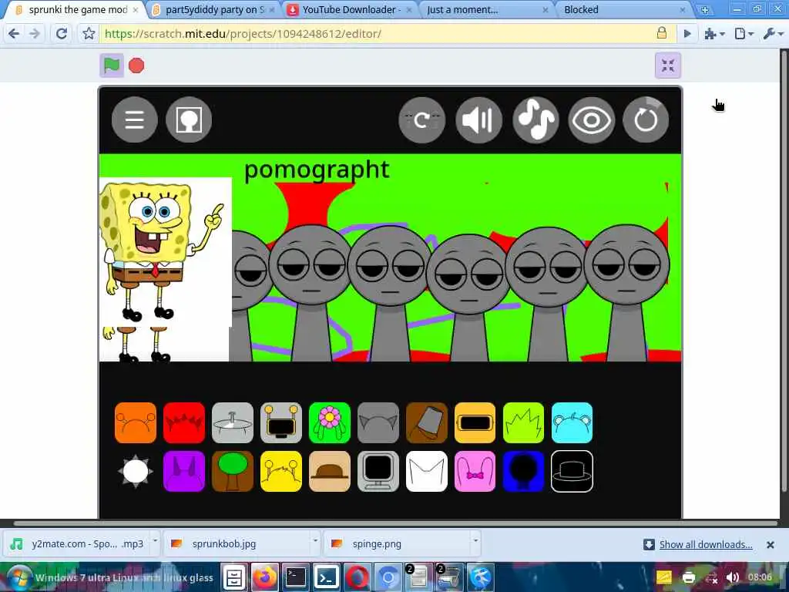Open the wrench settings dropdown
The width and height of the screenshot is (789, 592).
coord(773,34)
